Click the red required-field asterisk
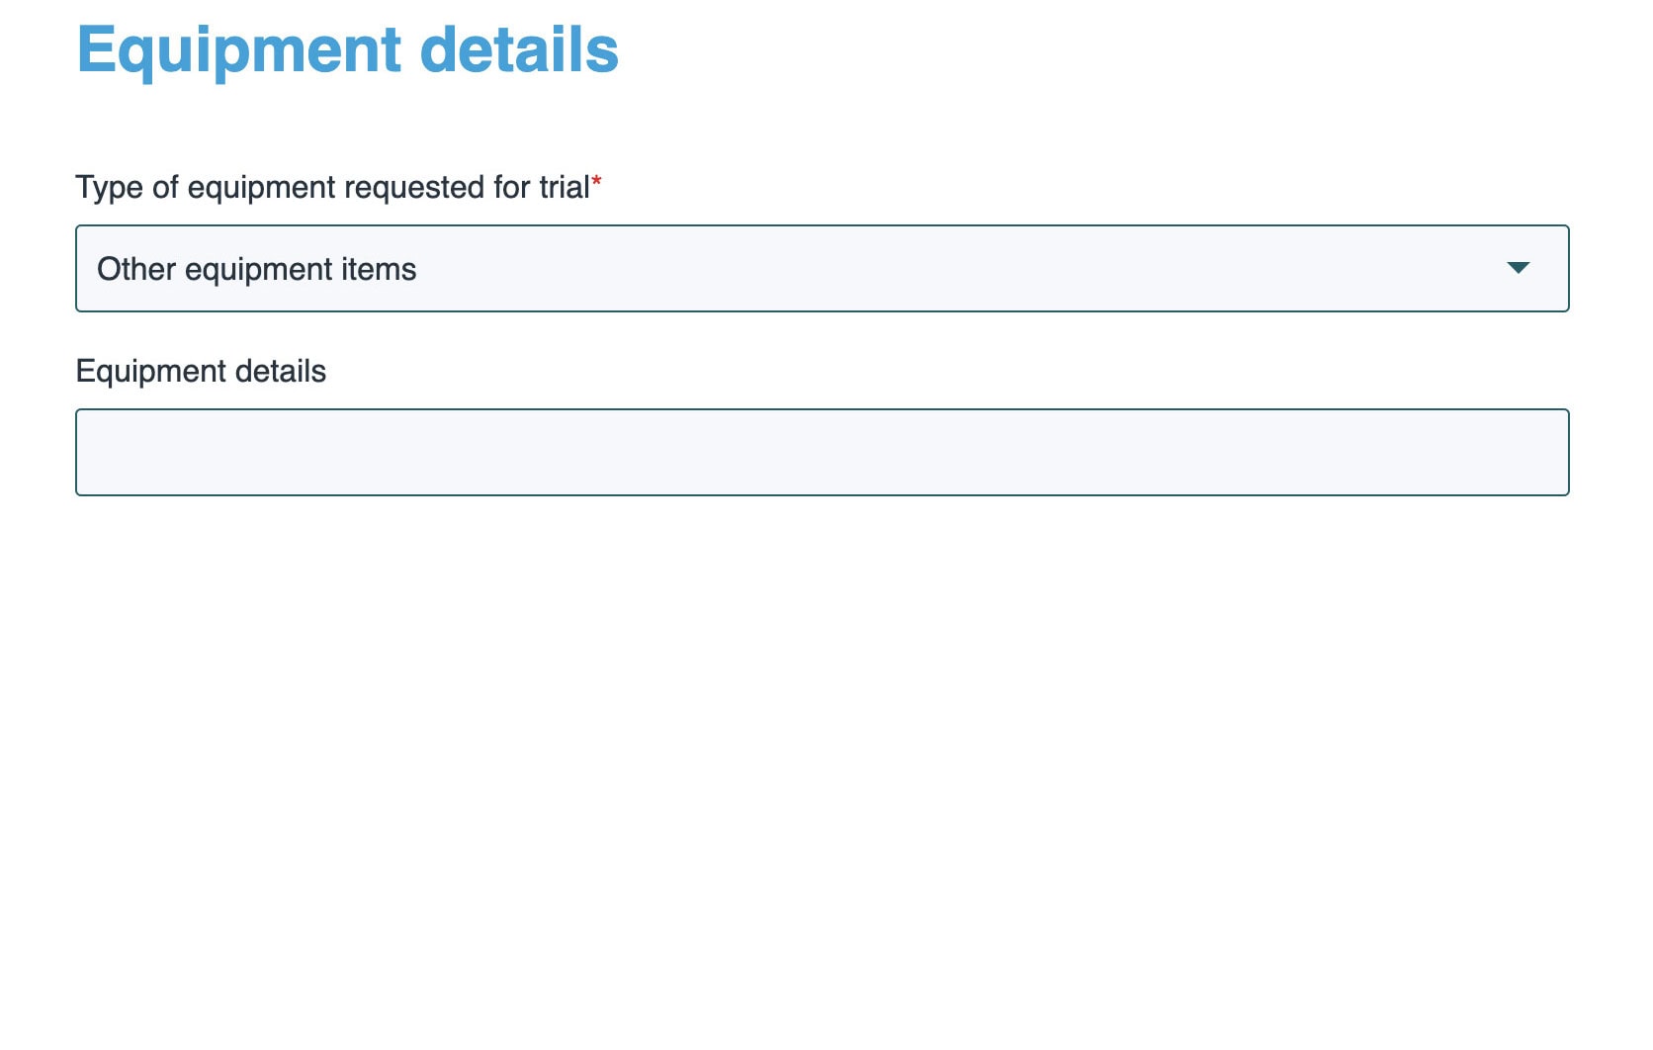Image resolution: width=1653 pixels, height=1050 pixels. coord(599,182)
